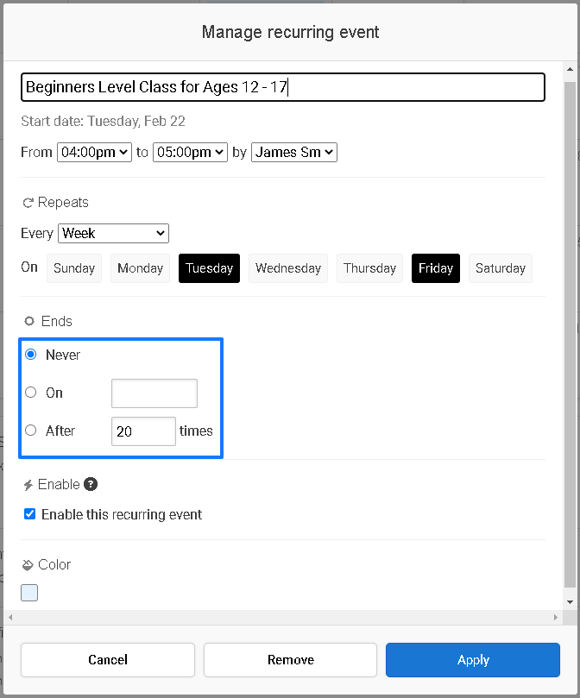Toggle Saturday repeat day
The width and height of the screenshot is (580, 698).
[x=501, y=268]
